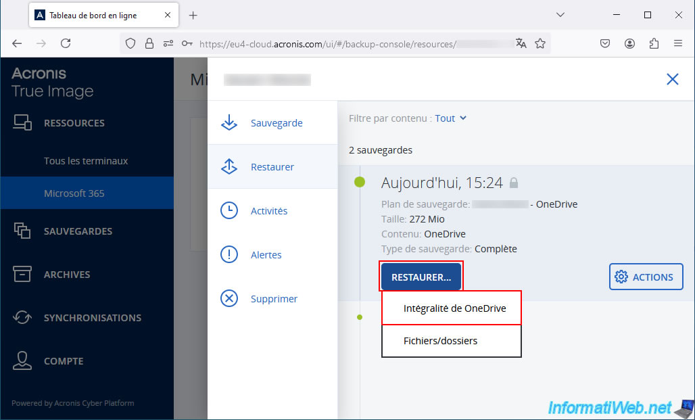Close the side panel with the blue X
The width and height of the screenshot is (695, 420).
pos(673,79)
